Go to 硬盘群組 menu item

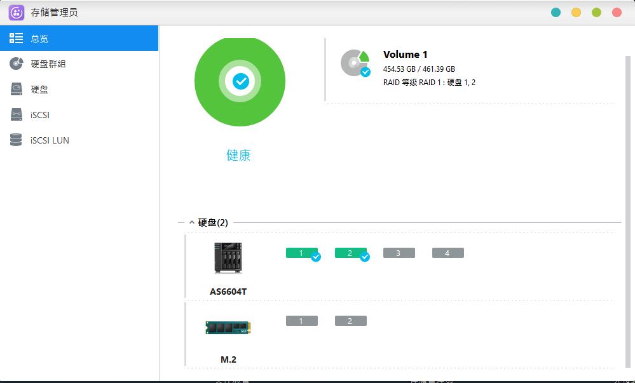(x=79, y=64)
